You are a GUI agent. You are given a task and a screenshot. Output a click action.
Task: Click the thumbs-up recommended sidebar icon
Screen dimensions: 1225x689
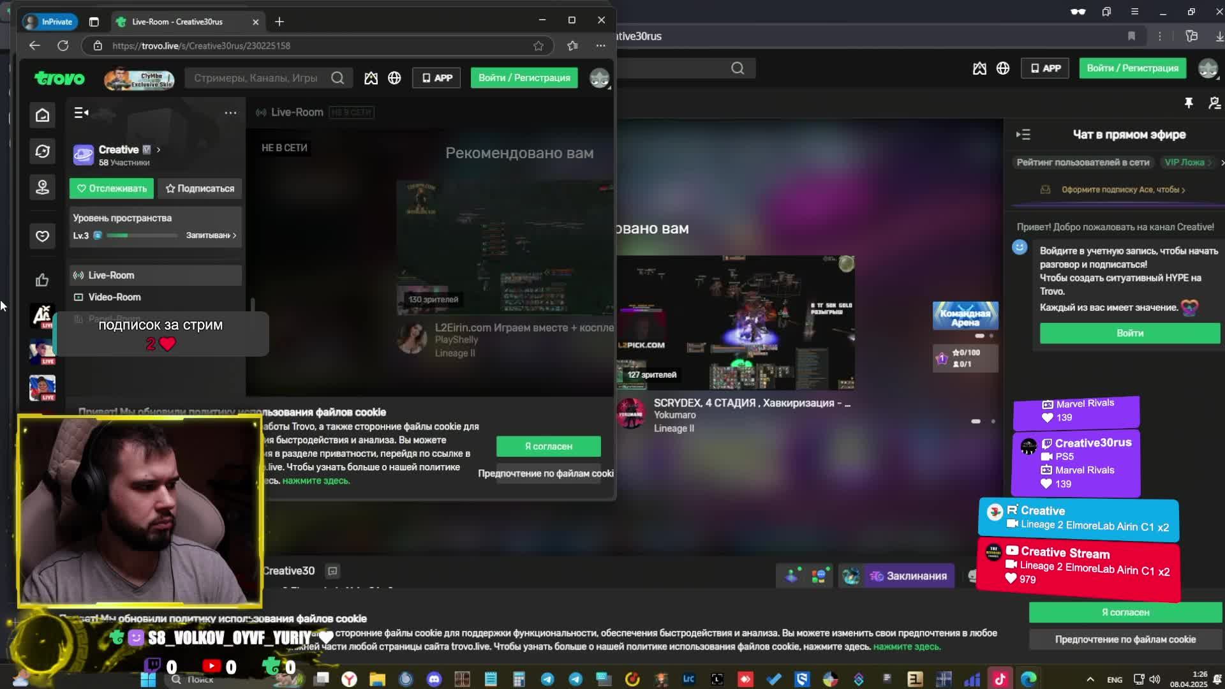(42, 280)
